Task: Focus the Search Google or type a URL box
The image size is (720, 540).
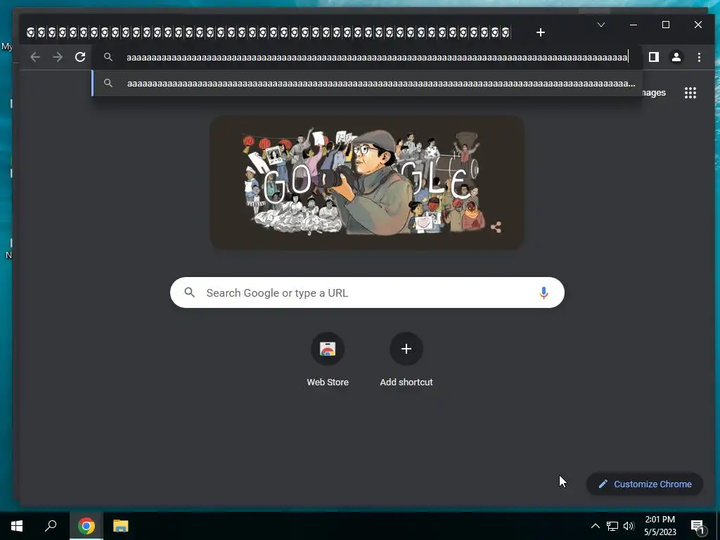Action: pos(367,292)
